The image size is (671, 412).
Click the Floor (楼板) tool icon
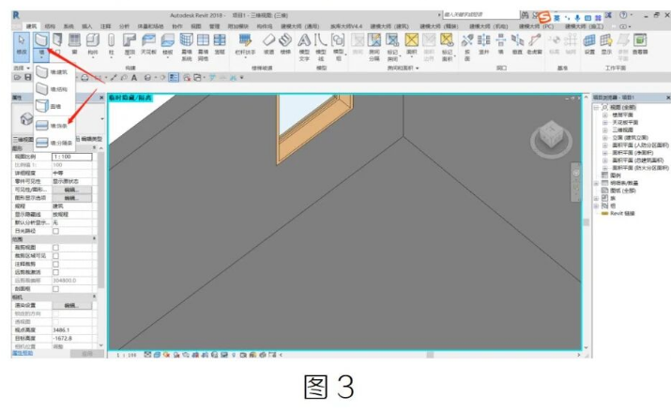tap(167, 40)
